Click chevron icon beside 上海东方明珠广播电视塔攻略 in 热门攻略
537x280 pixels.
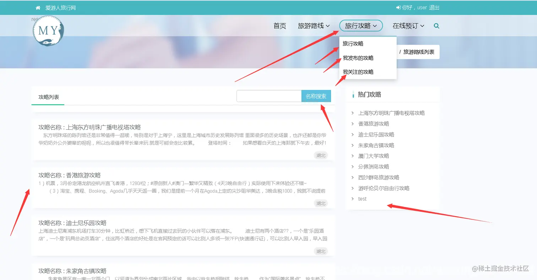[x=352, y=113]
